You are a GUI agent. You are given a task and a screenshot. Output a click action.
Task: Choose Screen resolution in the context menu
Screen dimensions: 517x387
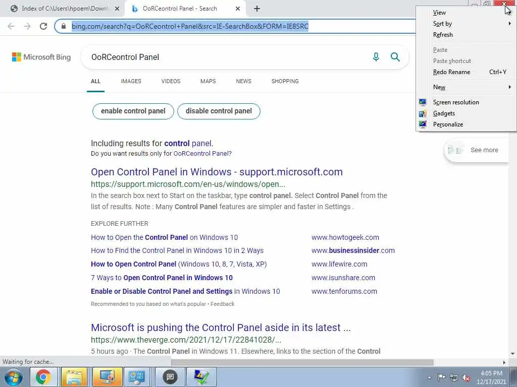(466, 102)
